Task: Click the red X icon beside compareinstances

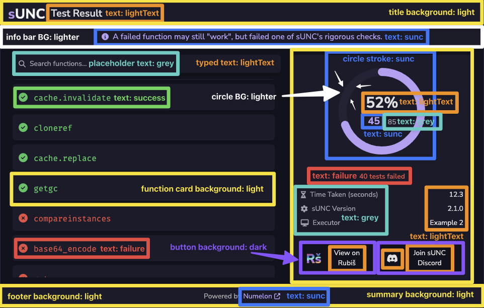Action: click(23, 218)
